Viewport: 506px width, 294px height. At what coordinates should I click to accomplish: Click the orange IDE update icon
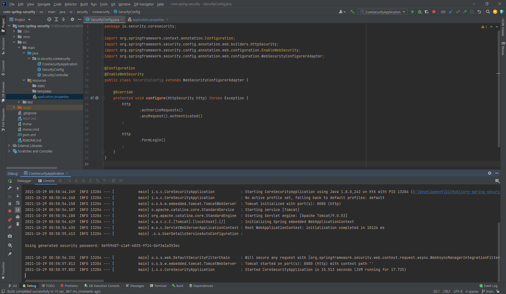click(495, 12)
